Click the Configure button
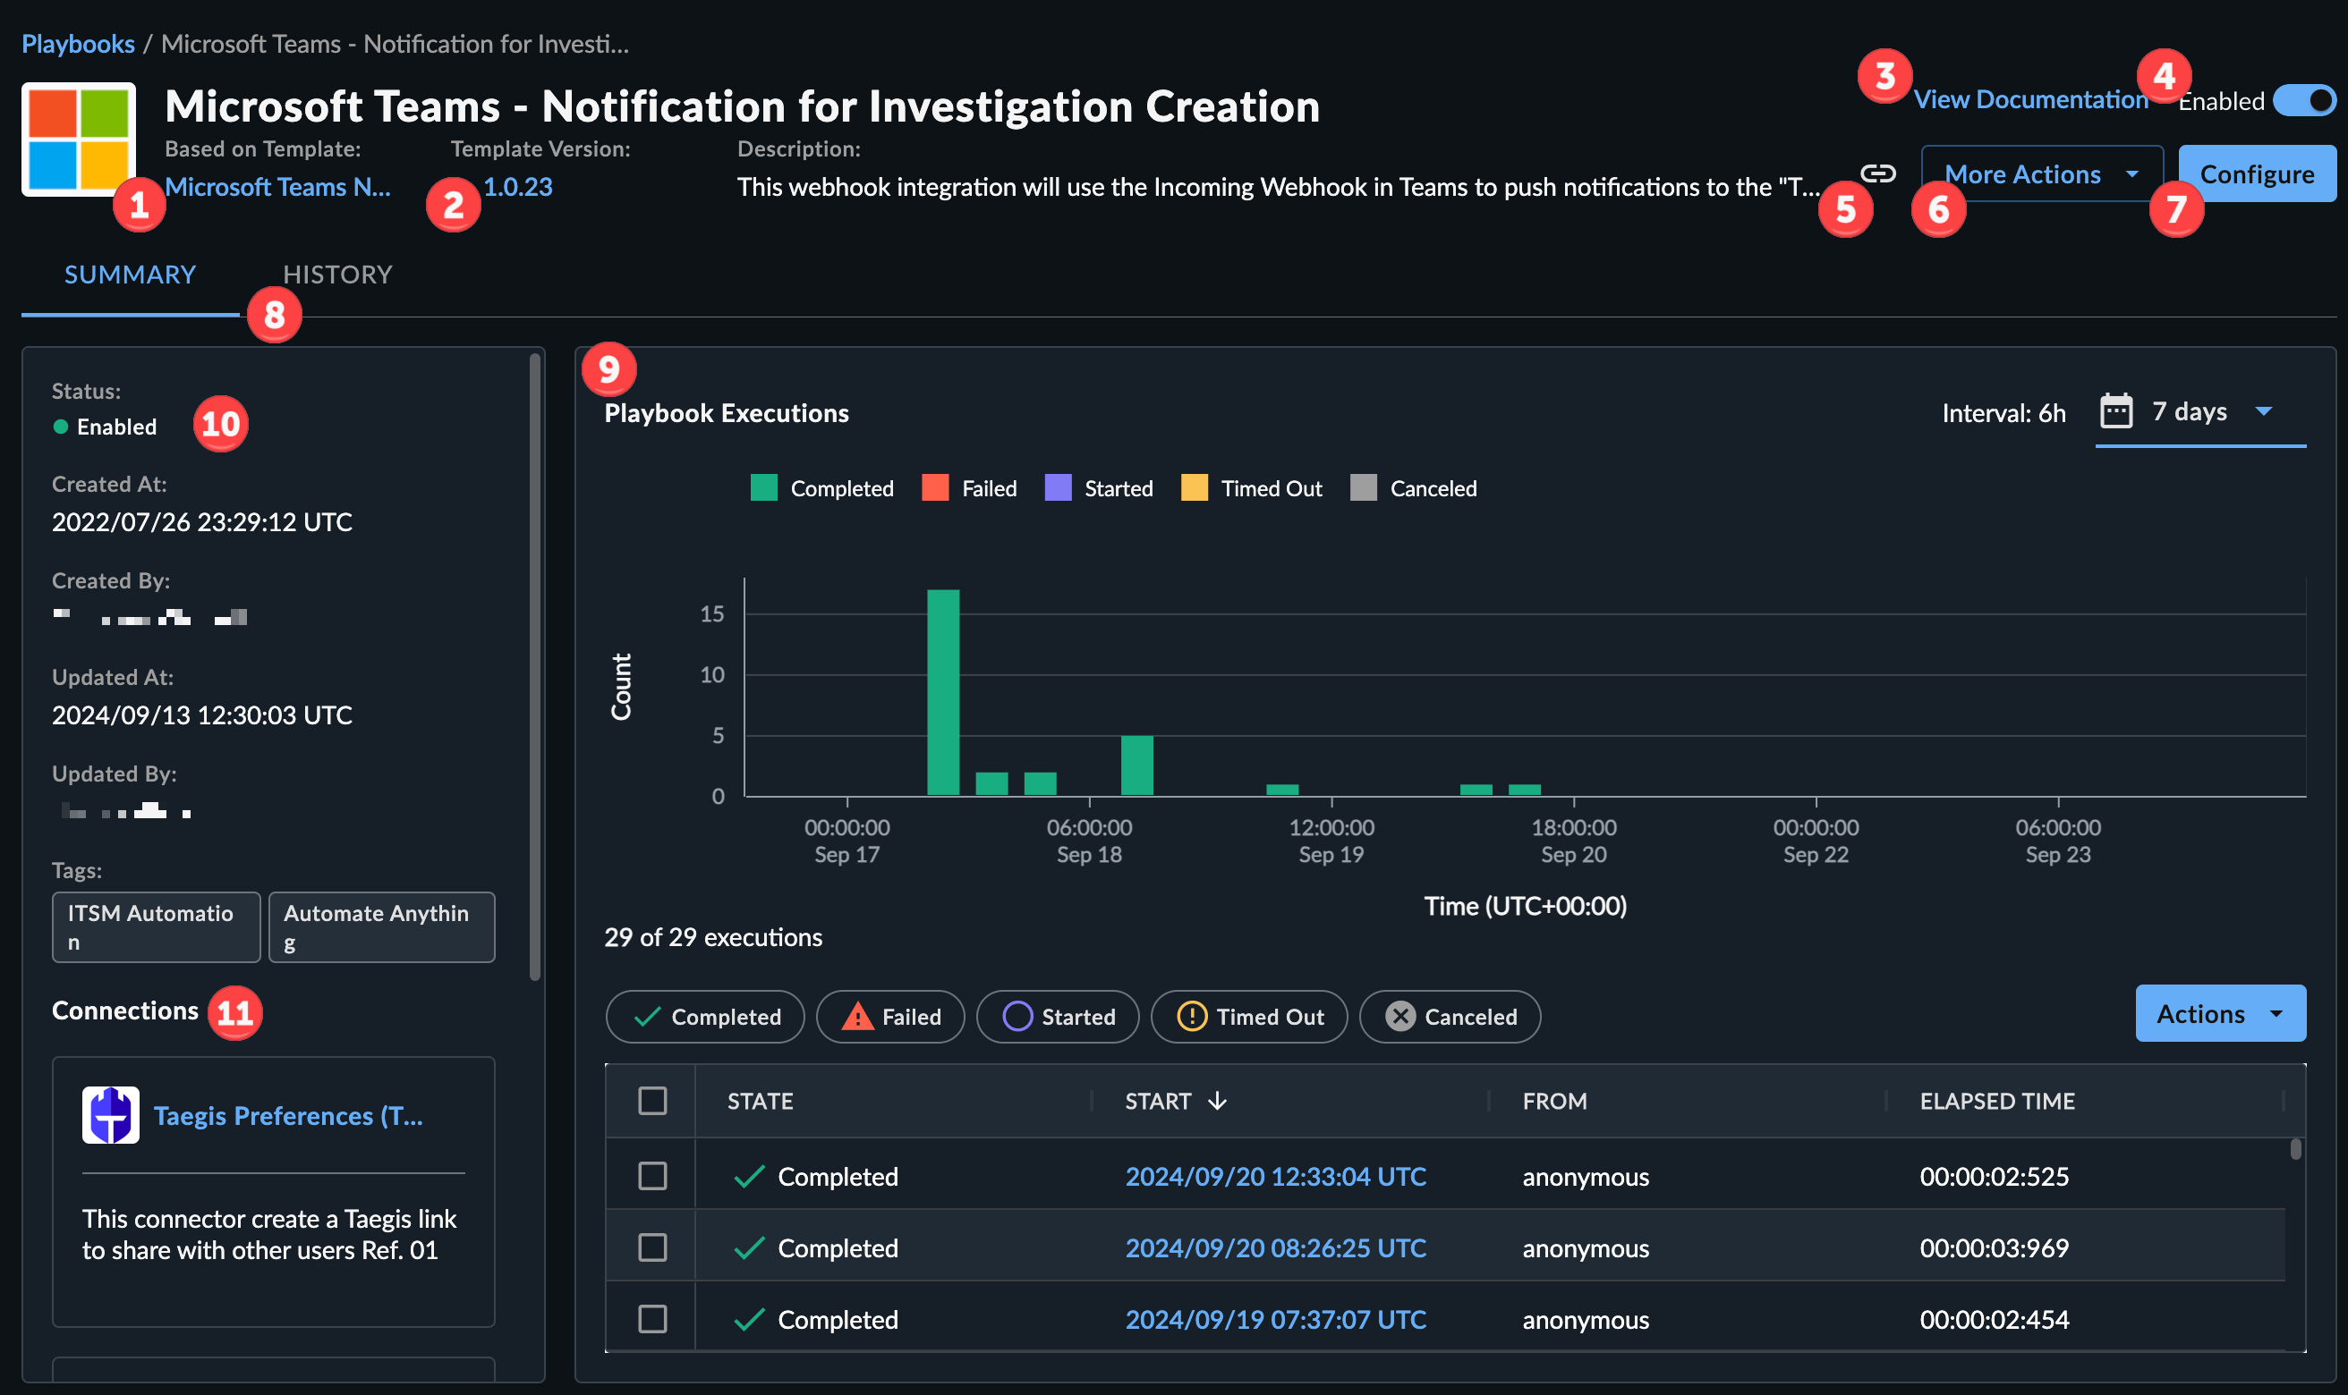The image size is (2348, 1395). click(x=2257, y=173)
